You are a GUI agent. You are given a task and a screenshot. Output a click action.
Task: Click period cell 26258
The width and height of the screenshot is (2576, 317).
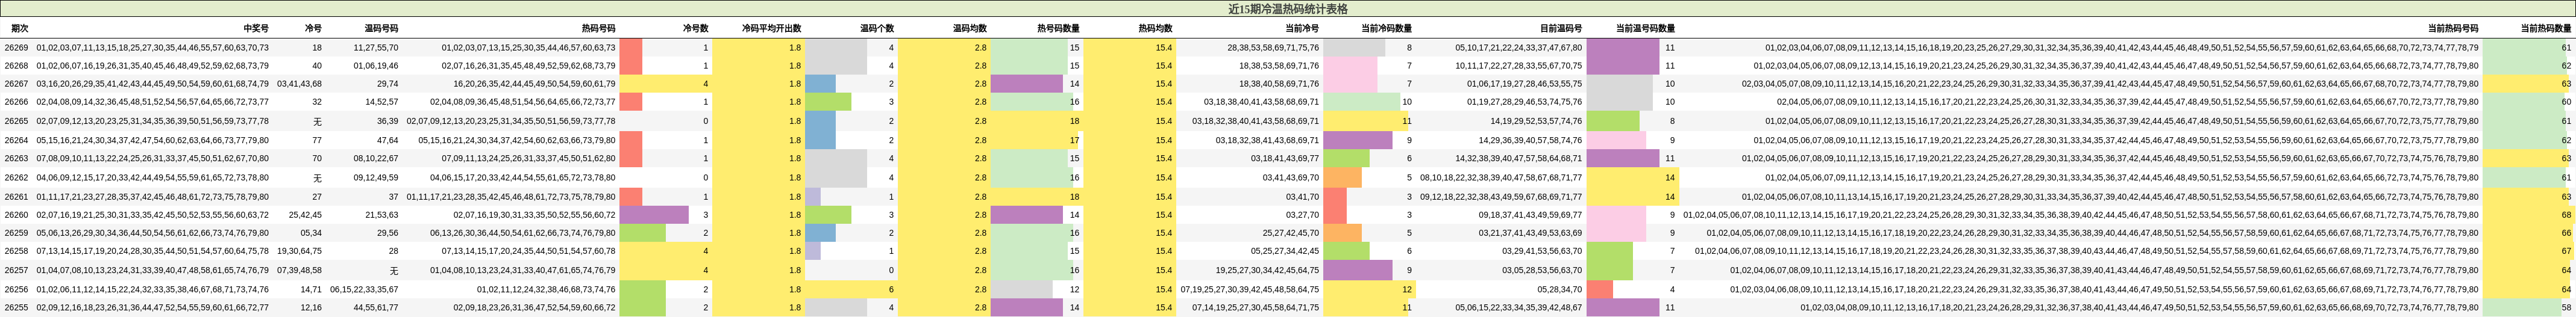pyautogui.click(x=16, y=251)
